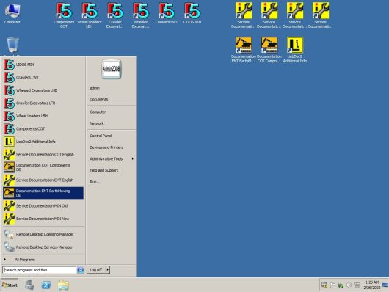
Task: Click the Admin2008 user account picture
Action: point(112,69)
